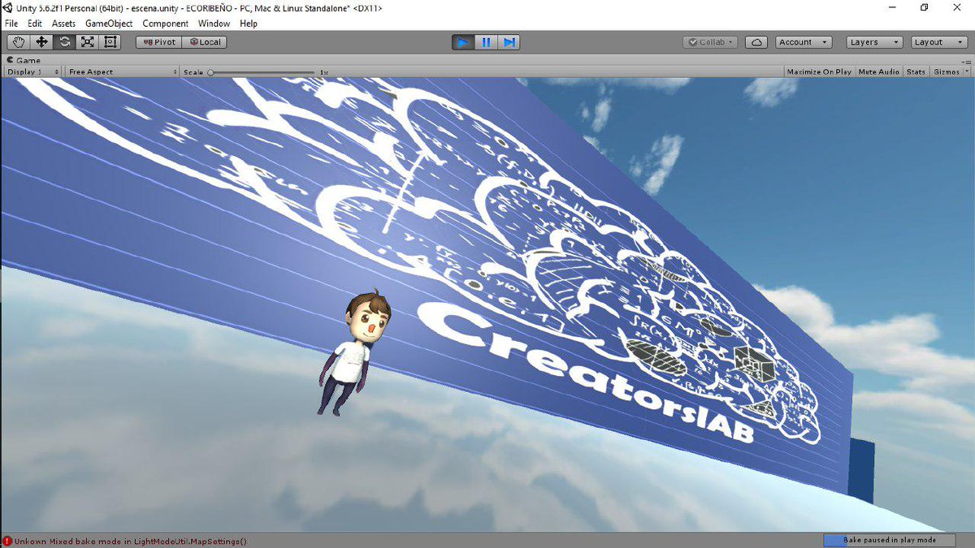The image size is (975, 548).
Task: Select the Game view tab
Action: coord(24,60)
